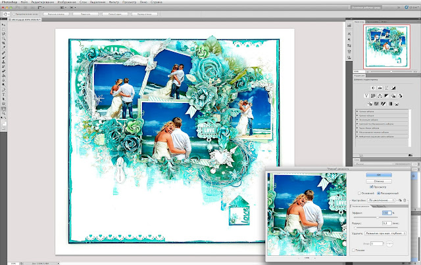Viewport: 421px width, 265px height.
Task: Select the Hand tool in toolbar
Action: coord(3,109)
